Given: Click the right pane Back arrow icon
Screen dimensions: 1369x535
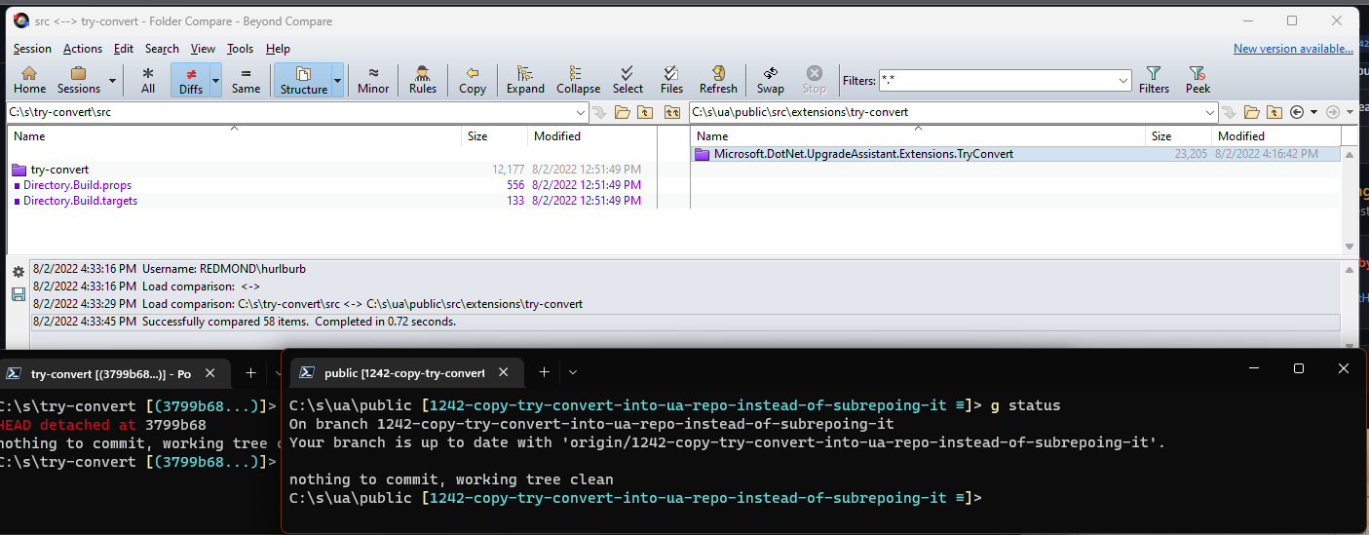Looking at the screenshot, I should 1296,112.
